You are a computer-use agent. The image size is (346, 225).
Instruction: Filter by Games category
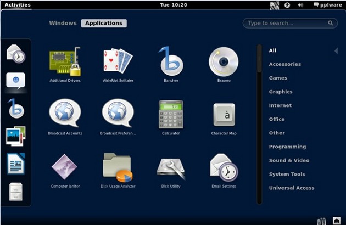[278, 78]
